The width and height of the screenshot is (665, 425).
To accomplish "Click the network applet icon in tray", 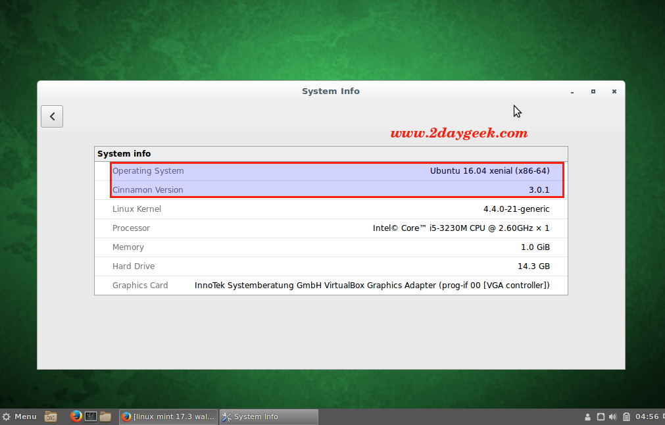I will coord(601,416).
